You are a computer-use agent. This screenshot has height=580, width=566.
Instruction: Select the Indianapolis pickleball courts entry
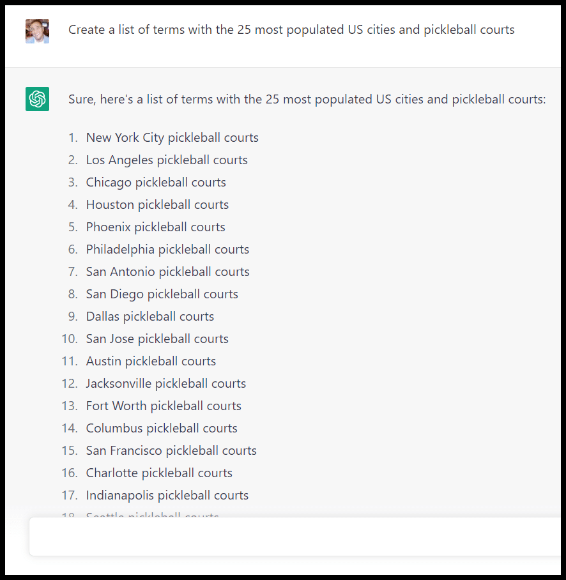click(167, 496)
